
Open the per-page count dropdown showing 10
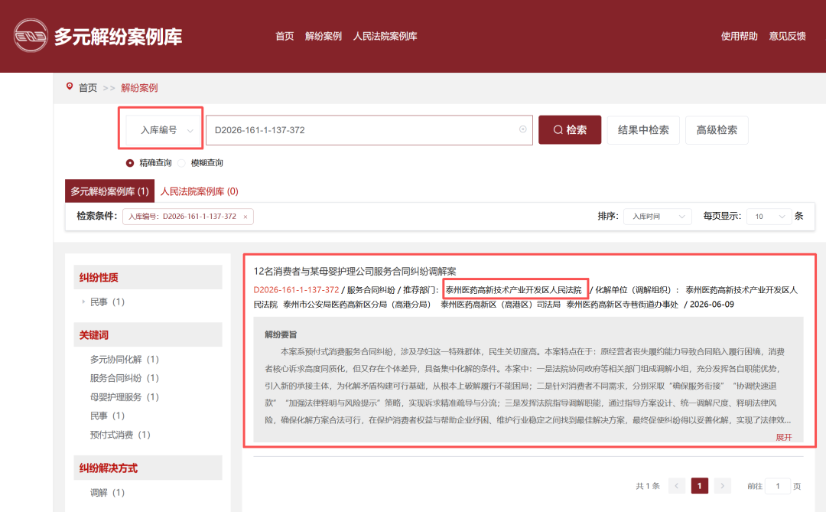pyautogui.click(x=769, y=216)
